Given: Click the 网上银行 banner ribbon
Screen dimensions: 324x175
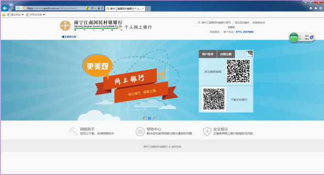Looking at the screenshot, I should 130,80.
